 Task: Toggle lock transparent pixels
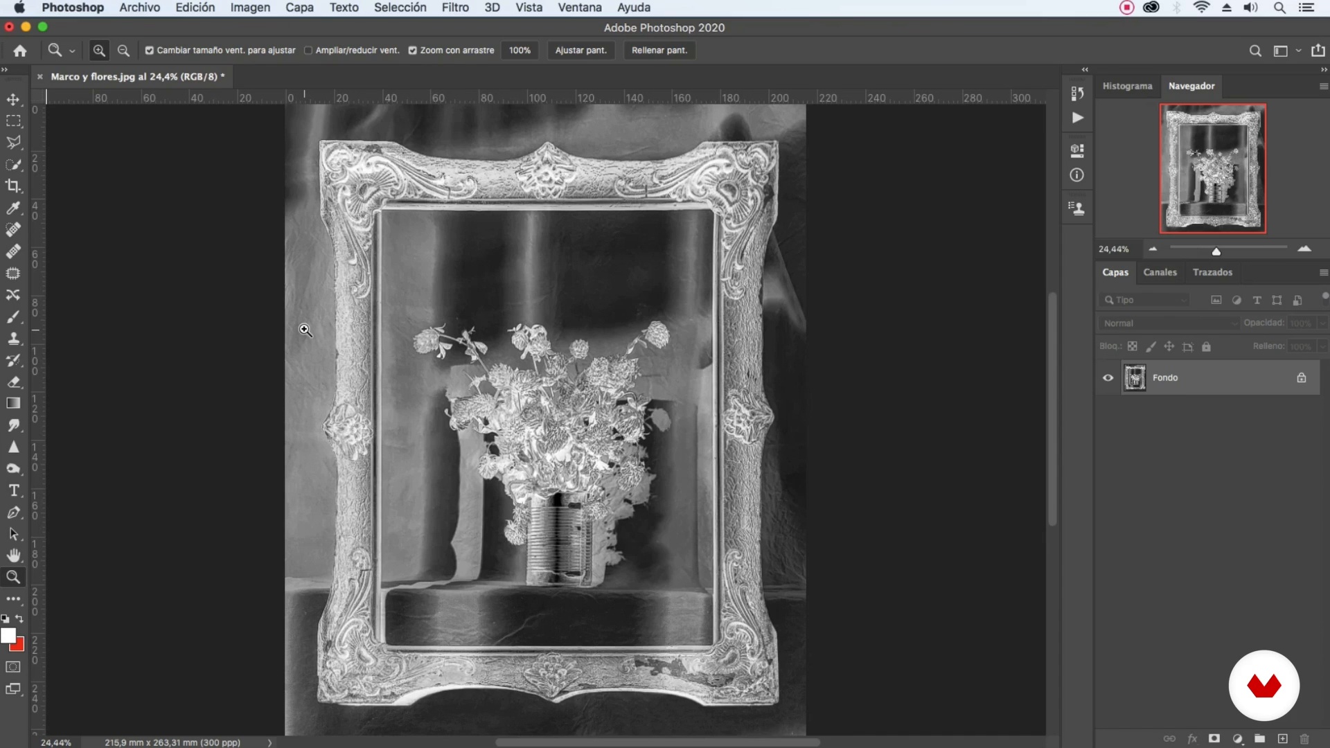pyautogui.click(x=1132, y=346)
